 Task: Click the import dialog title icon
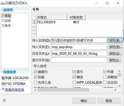pyautogui.click(x=3, y=3)
